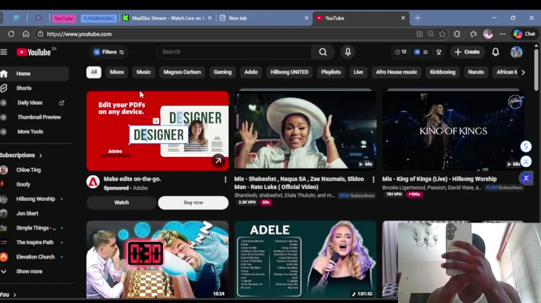Click the vidIQ counter showing 12
The height and width of the screenshot is (303, 541).
(x=401, y=52)
